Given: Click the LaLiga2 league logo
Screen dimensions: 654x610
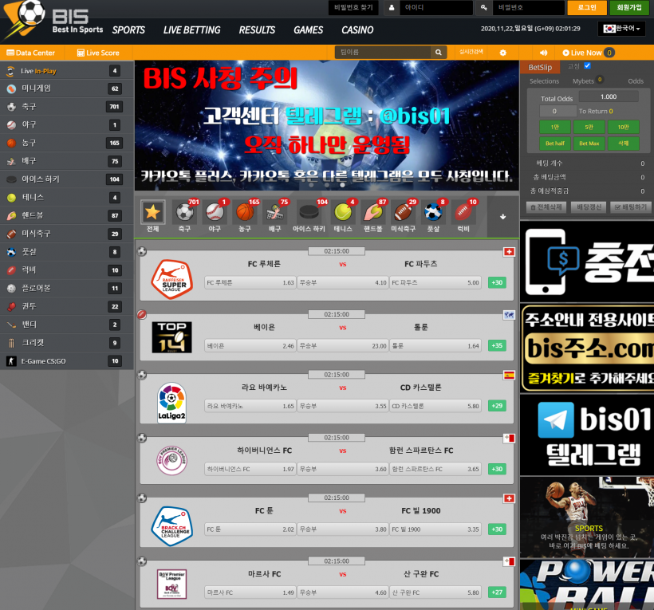Looking at the screenshot, I should point(171,403).
